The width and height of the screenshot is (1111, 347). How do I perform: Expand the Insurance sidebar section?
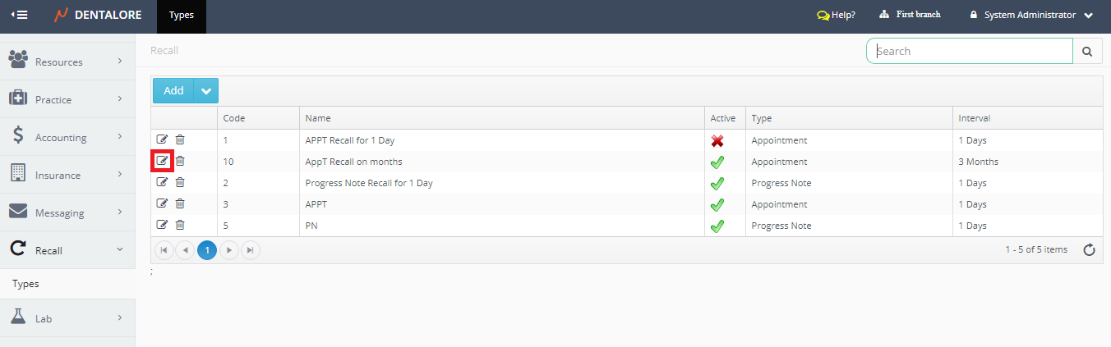point(67,175)
